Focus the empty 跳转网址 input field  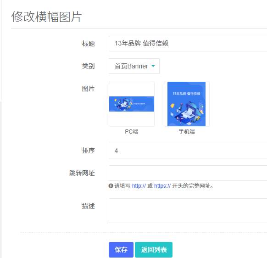188,173
